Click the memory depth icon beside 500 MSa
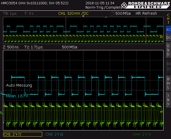This screenshot has width=171, height=139. tap(112, 14)
